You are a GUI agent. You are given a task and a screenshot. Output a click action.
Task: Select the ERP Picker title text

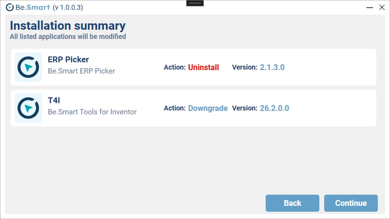pos(68,59)
